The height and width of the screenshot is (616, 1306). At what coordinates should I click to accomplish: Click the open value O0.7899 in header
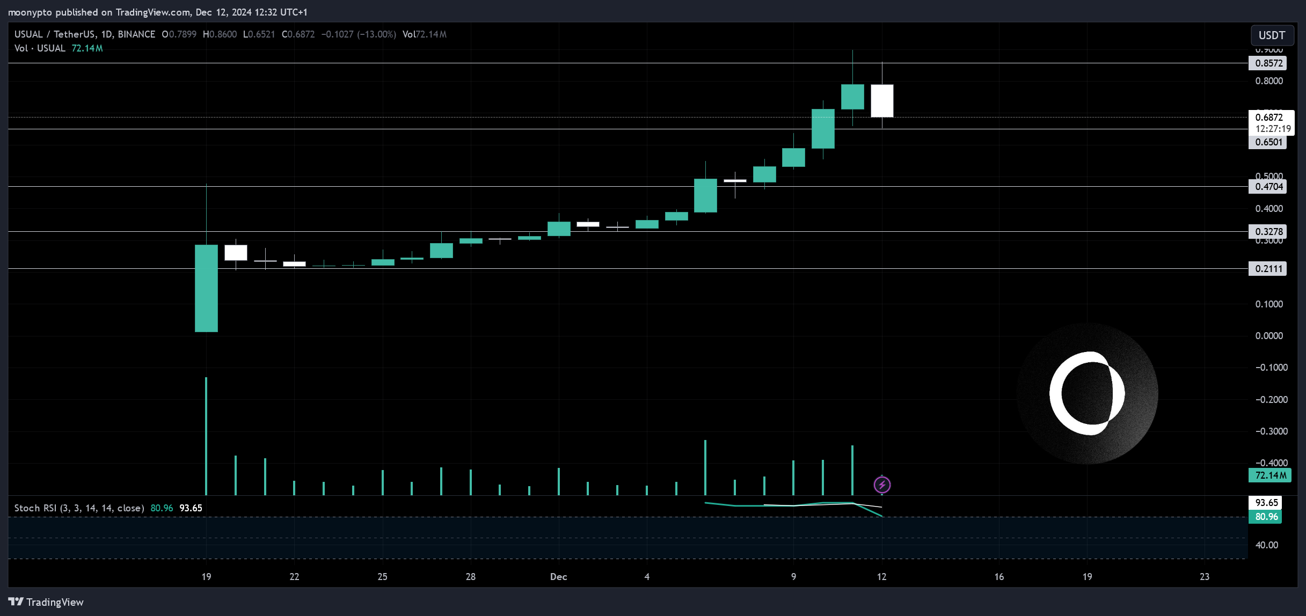point(179,34)
